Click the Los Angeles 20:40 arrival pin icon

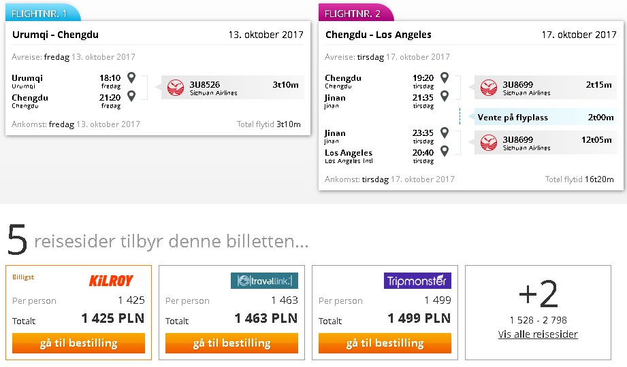click(x=445, y=151)
